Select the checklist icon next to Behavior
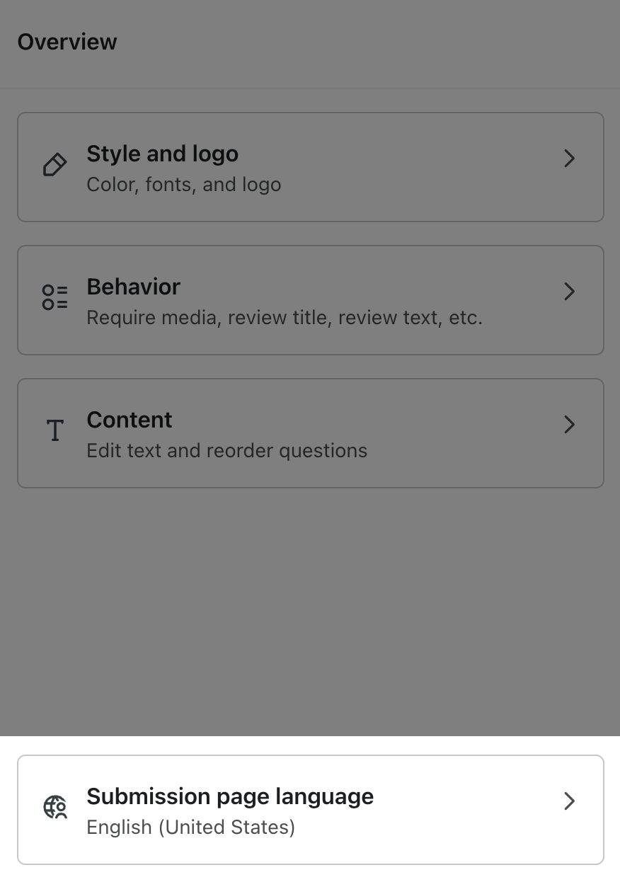The image size is (620, 882). pyautogui.click(x=54, y=297)
